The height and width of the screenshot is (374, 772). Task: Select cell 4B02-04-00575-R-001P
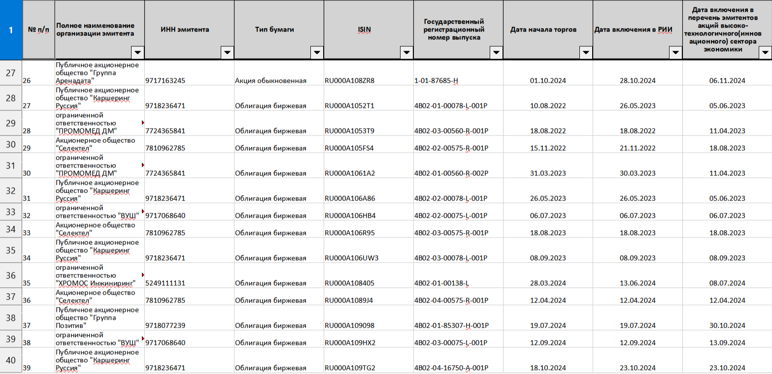458,297
